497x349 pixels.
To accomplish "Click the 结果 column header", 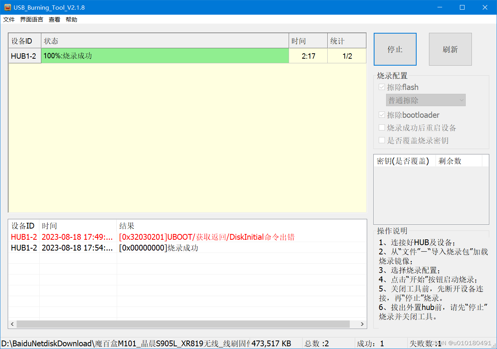I will point(242,226).
